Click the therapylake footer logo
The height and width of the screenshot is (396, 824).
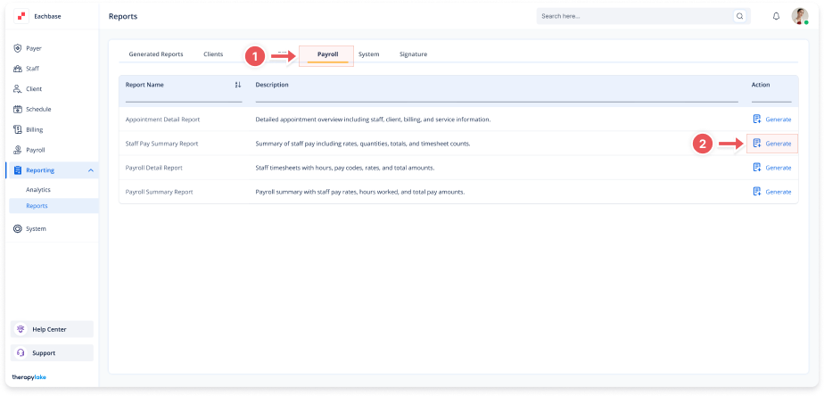(29, 377)
